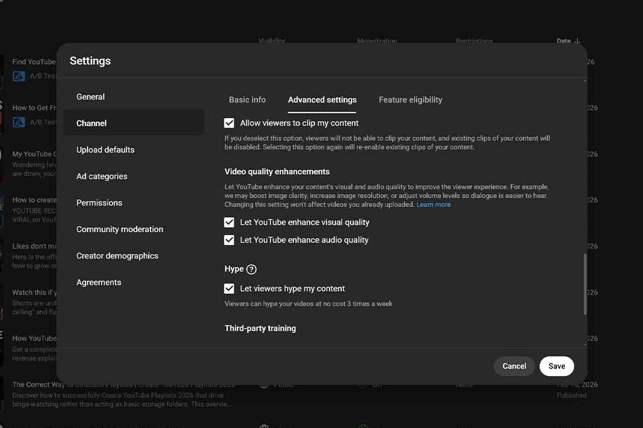
Task: Click the Learn more link
Action: [433, 205]
